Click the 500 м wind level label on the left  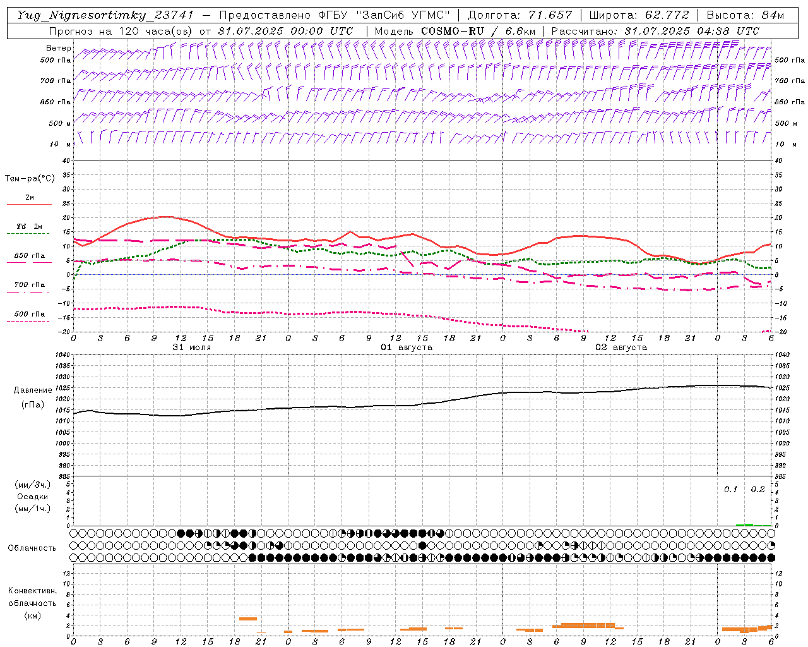(x=61, y=123)
